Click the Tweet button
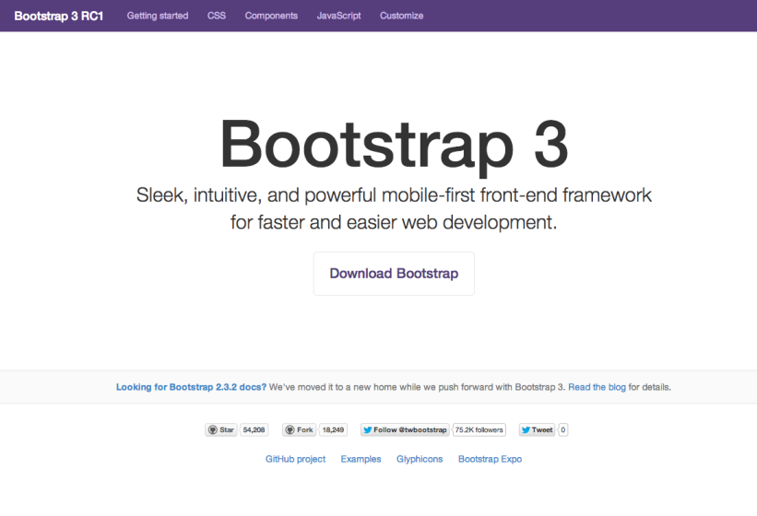Screen dimensions: 757x516 537,429
